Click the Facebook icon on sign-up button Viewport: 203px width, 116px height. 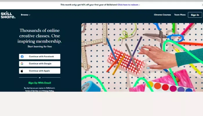(22, 57)
